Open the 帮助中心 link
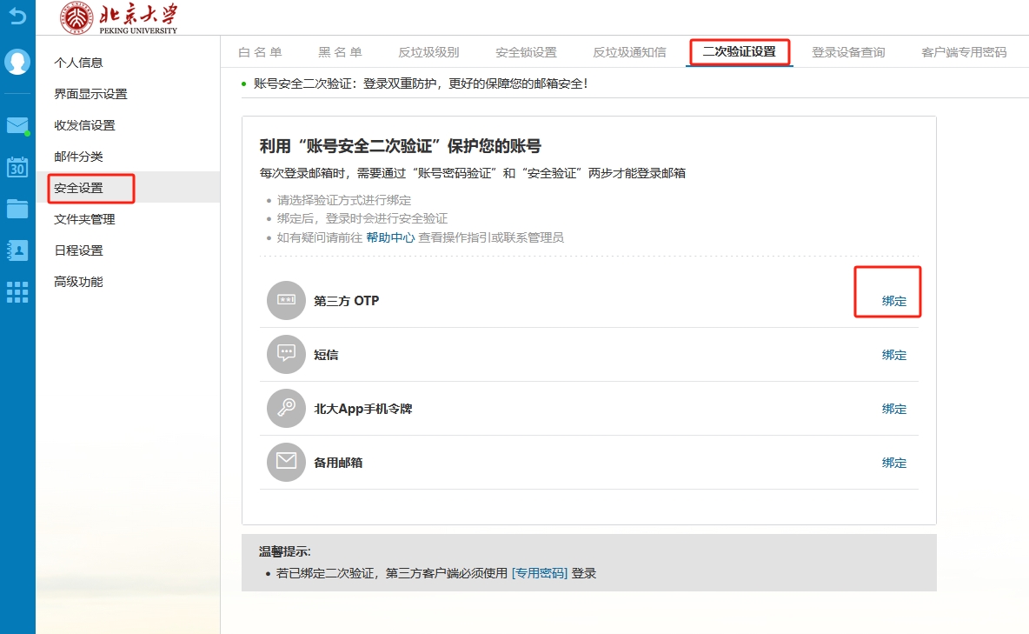The height and width of the screenshot is (634, 1029). [x=390, y=237]
